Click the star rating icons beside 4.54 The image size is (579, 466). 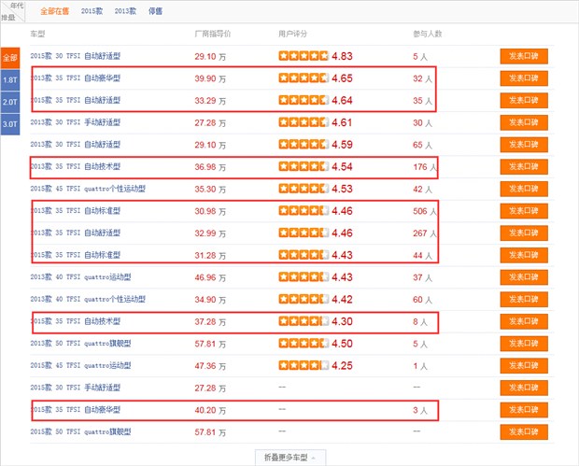(x=304, y=167)
